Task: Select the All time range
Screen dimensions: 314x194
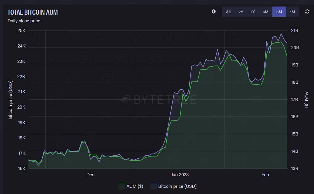Action: click(x=228, y=12)
